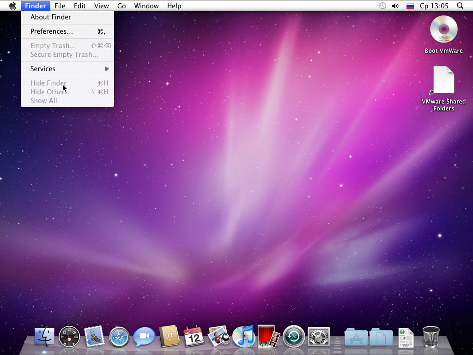Viewport: 473px width, 355px height.
Task: Open iChat from the Dock
Action: click(x=144, y=337)
